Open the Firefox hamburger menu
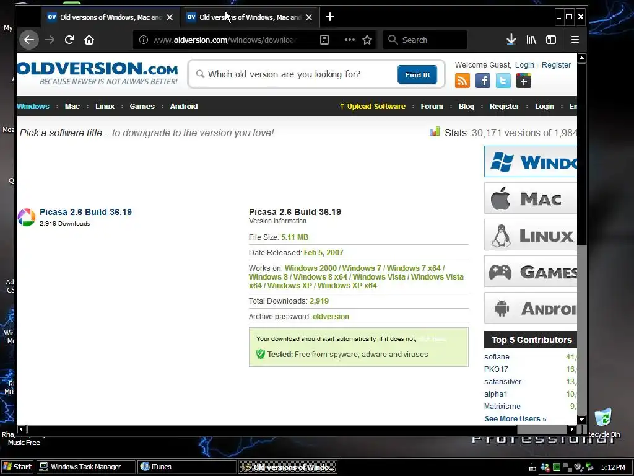Screen dimensions: 634x476 coord(575,40)
